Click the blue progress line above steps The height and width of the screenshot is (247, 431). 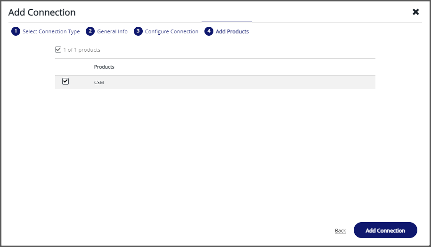tap(227, 22)
